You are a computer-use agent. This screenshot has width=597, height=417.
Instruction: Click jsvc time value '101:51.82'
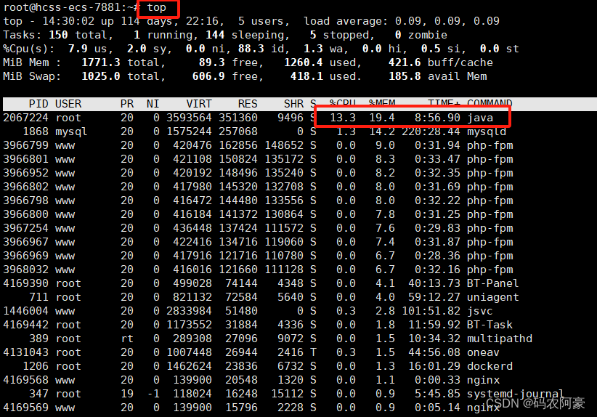pos(431,311)
